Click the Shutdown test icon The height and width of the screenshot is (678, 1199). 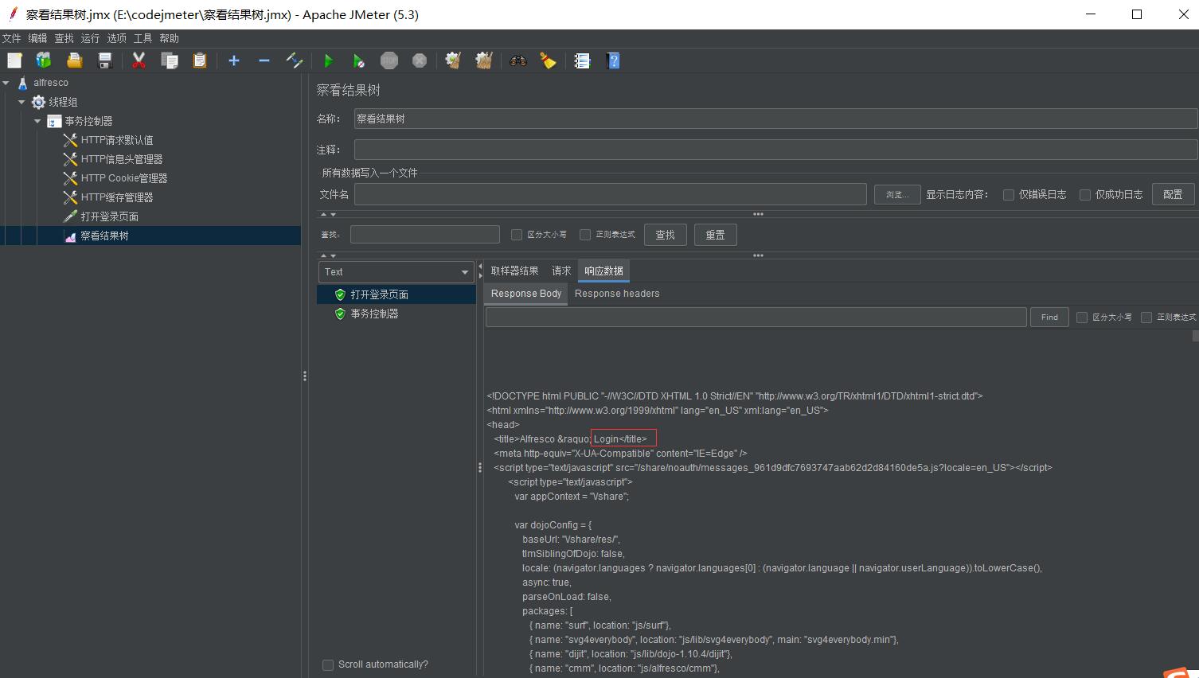(419, 60)
